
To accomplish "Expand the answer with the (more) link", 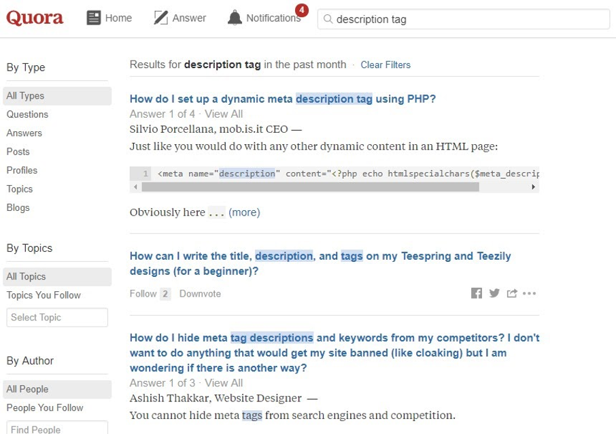I will point(244,212).
